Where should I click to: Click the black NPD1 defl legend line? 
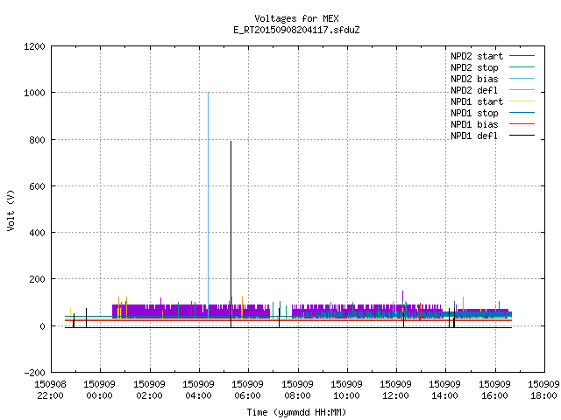522,136
